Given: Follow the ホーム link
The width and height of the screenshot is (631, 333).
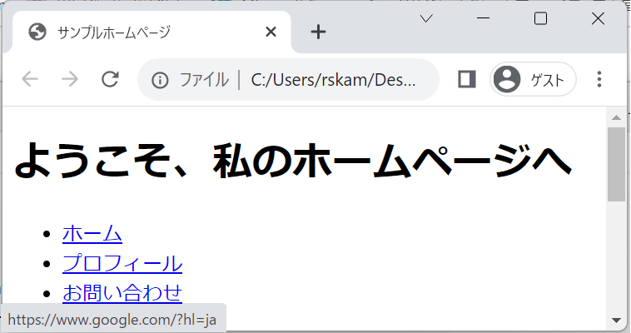Looking at the screenshot, I should (92, 234).
